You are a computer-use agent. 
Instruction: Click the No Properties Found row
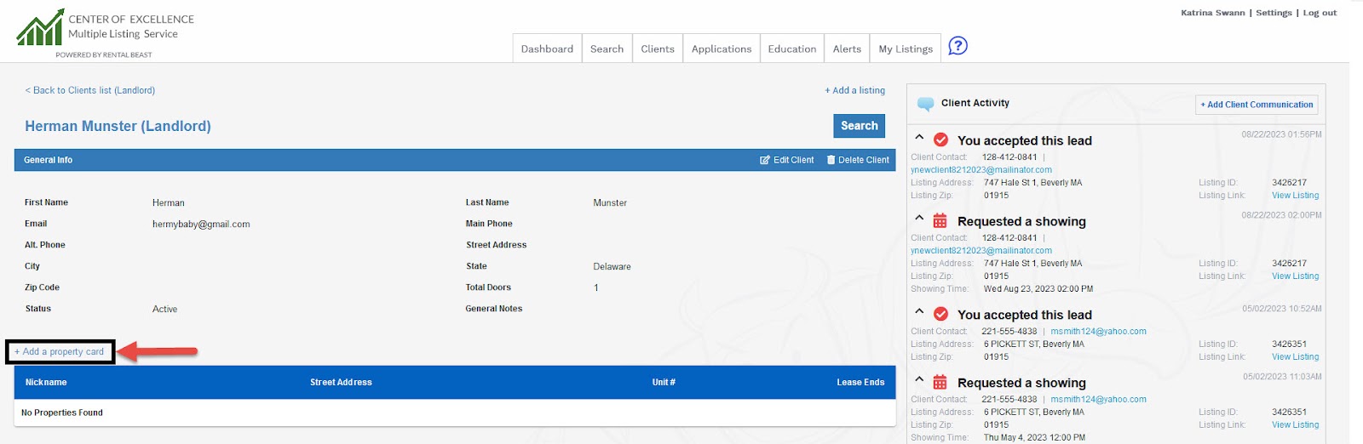click(x=455, y=413)
